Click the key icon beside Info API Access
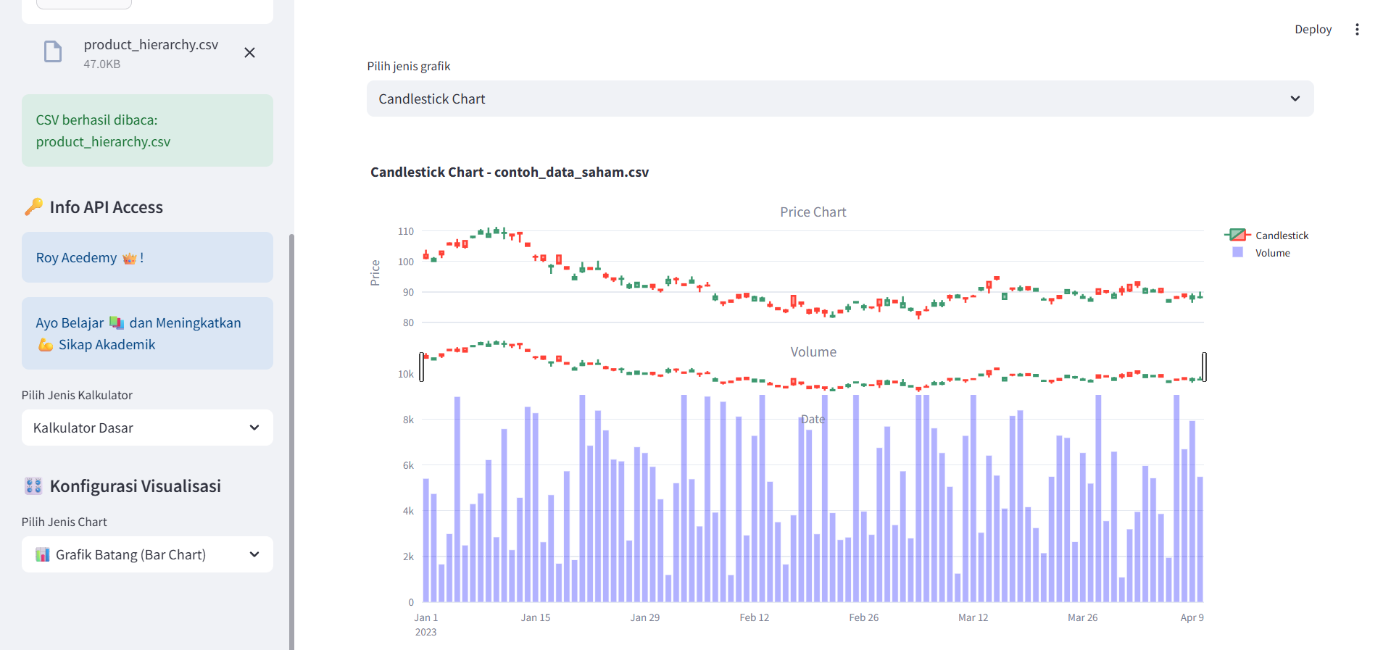Viewport: 1391px width, 650px height. 33,207
